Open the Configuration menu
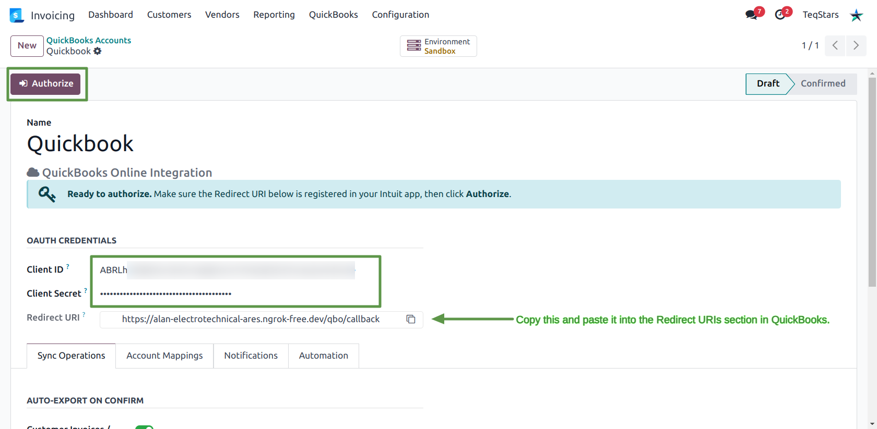The height and width of the screenshot is (429, 877). point(400,15)
